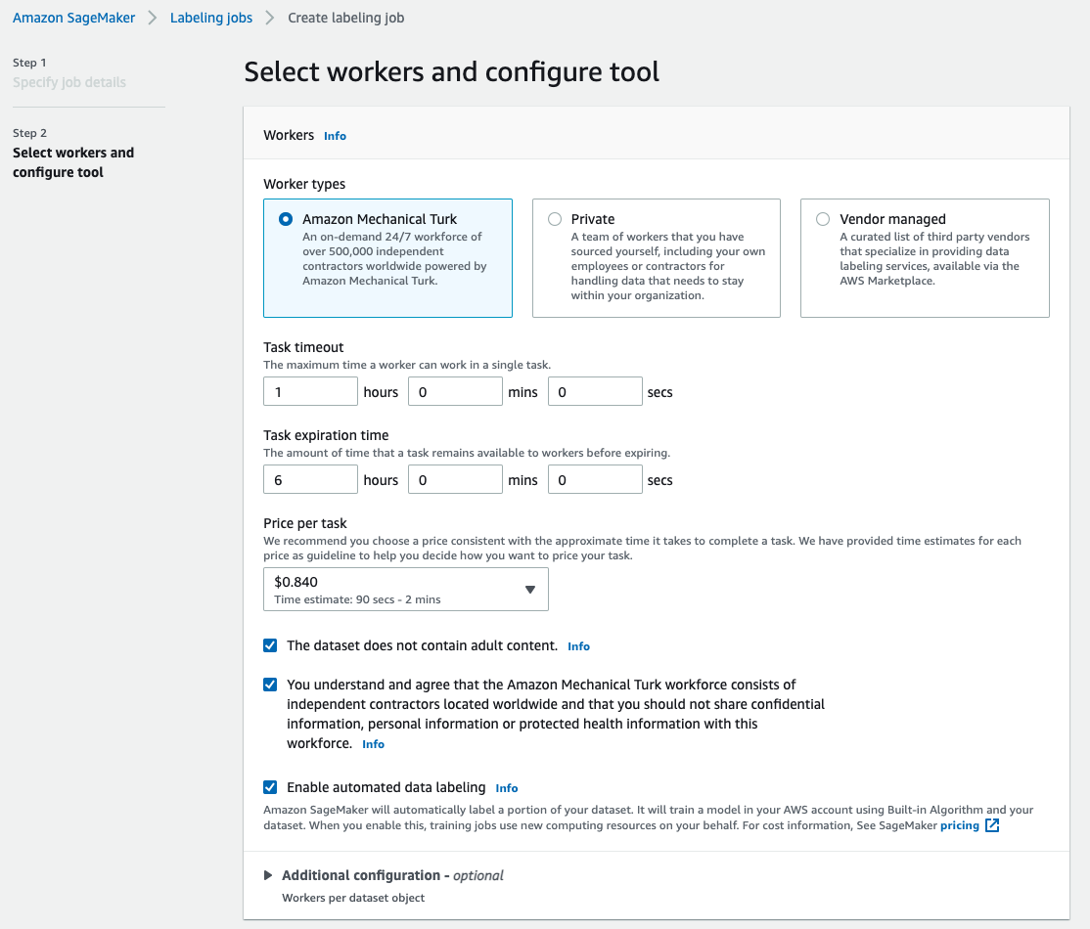Click the external link icon beside pricing
The height and width of the screenshot is (929, 1090).
[x=992, y=825]
